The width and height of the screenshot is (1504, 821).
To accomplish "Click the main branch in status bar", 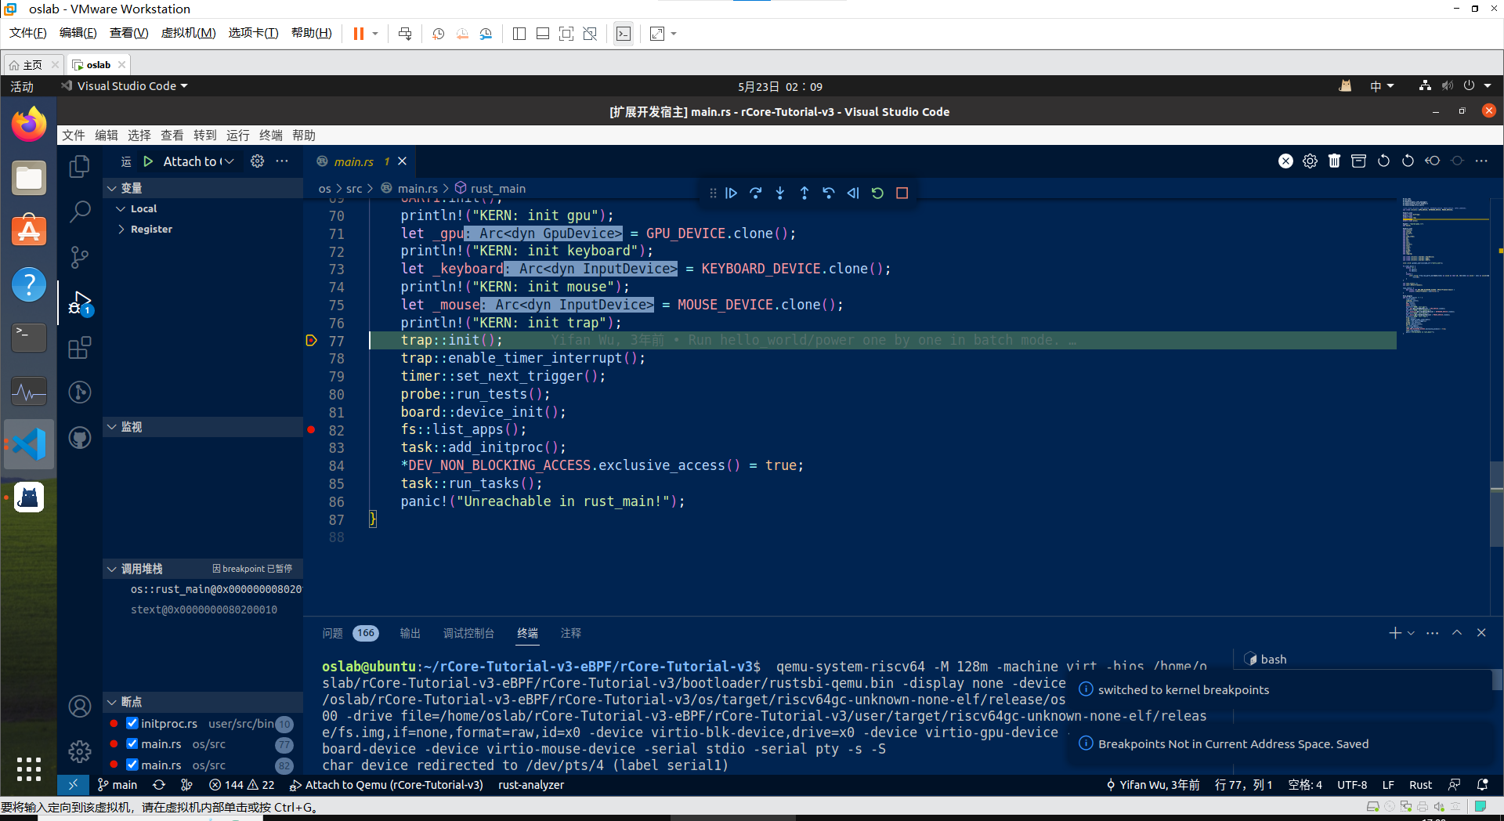I will click(117, 785).
